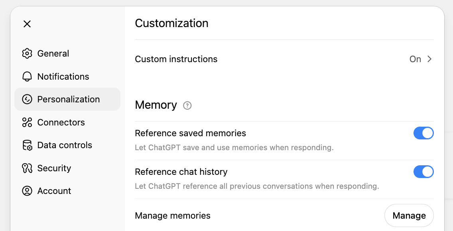The width and height of the screenshot is (453, 231).
Task: Go to the Security section
Action: click(x=54, y=168)
